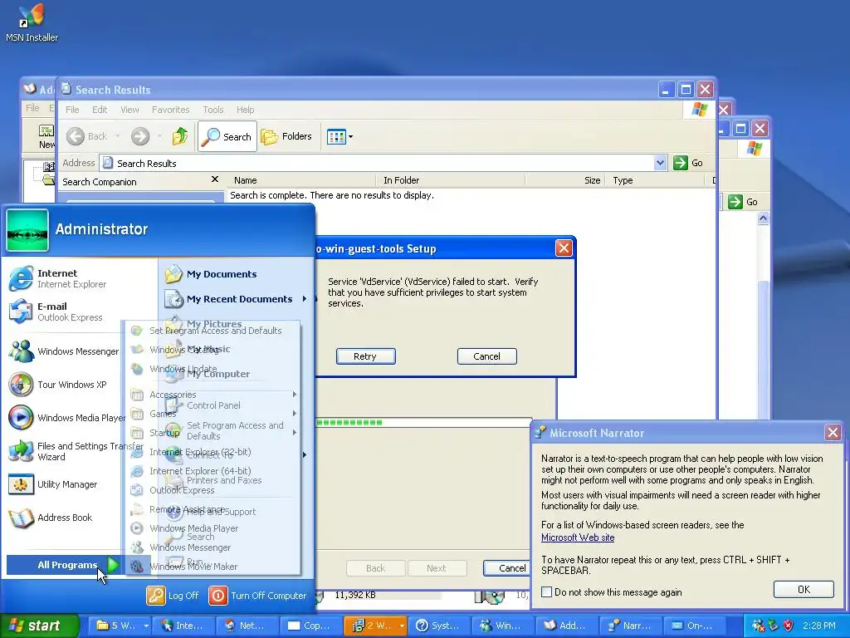Expand grouped 2 W... installer taskbar button
Screen dimensions: 850x638
pos(375,626)
